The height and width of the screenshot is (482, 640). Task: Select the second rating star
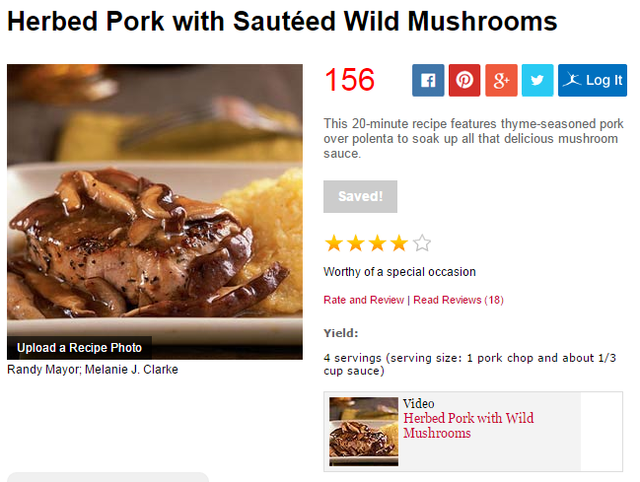coord(356,243)
